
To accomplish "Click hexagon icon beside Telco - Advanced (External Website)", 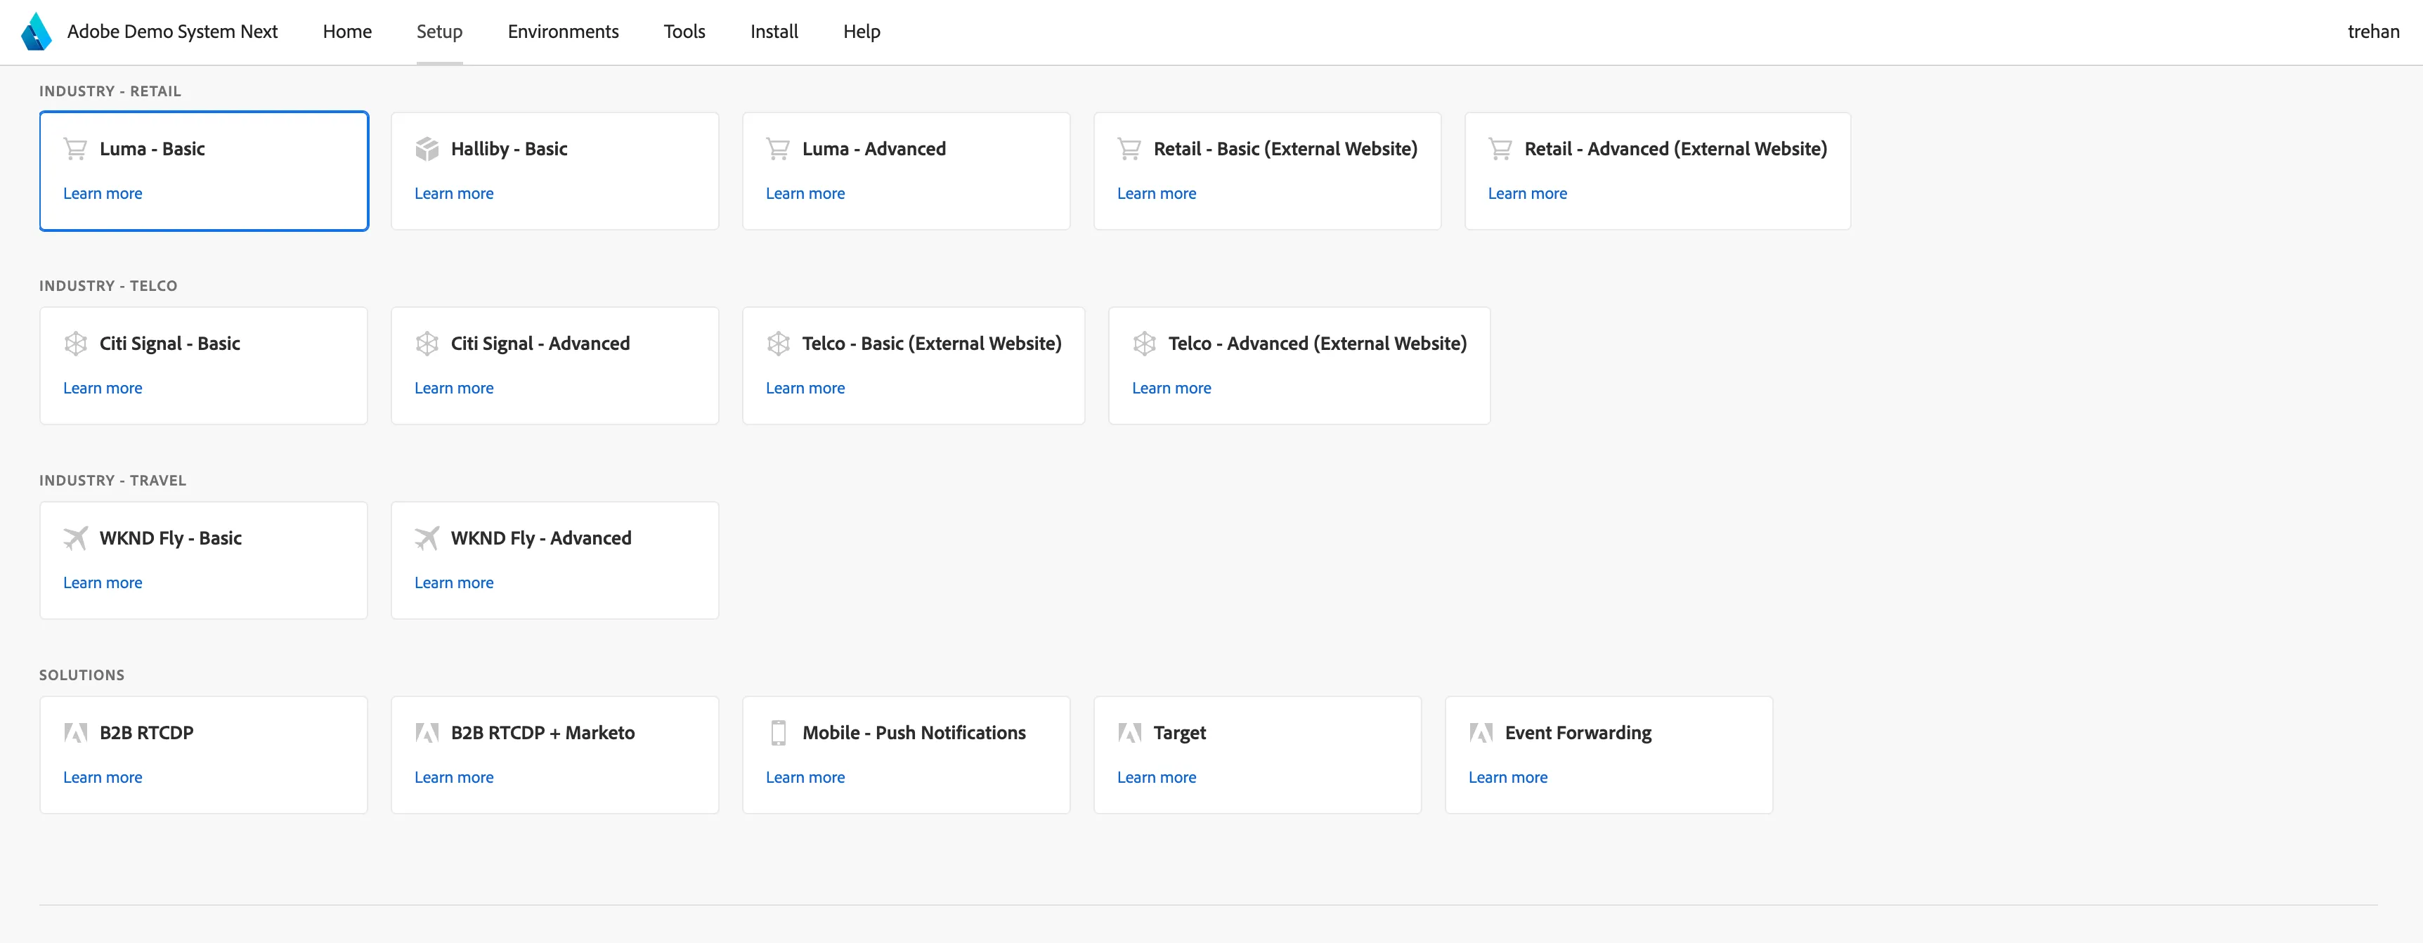I will pos(1145,343).
